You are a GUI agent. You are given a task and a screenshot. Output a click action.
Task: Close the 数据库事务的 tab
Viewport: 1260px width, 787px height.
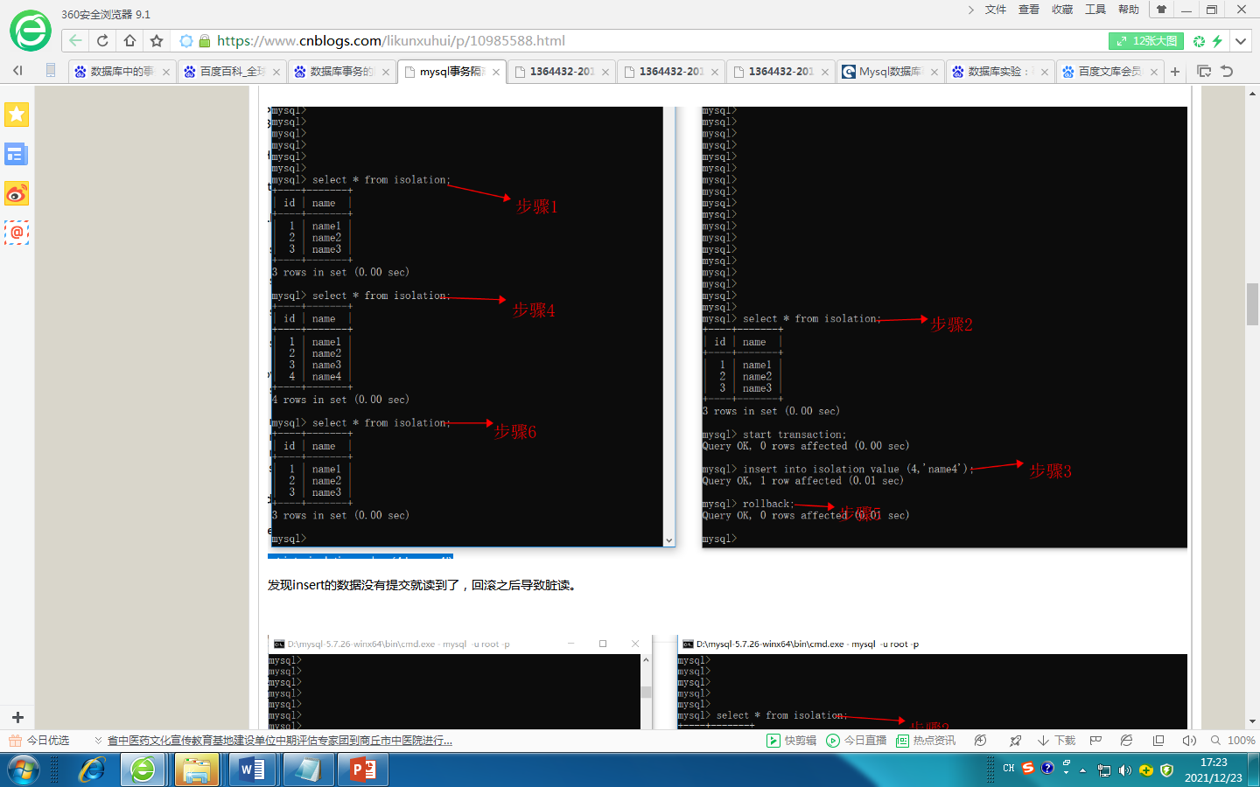click(x=386, y=72)
